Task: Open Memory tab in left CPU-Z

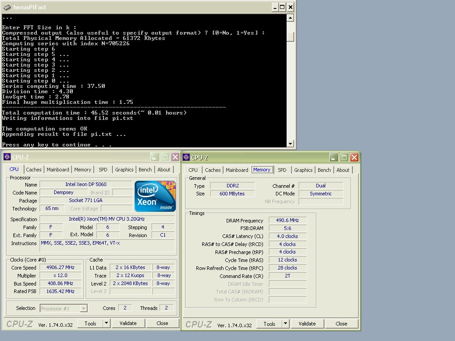Action: tap(83, 170)
